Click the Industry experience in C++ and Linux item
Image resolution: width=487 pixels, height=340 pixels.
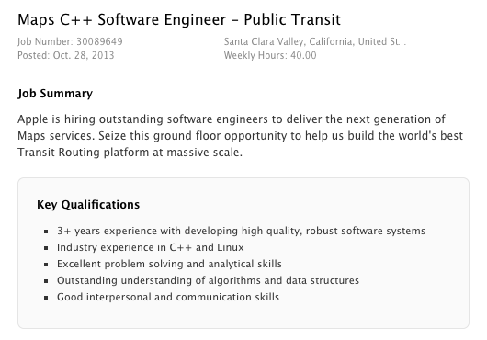[151, 247]
